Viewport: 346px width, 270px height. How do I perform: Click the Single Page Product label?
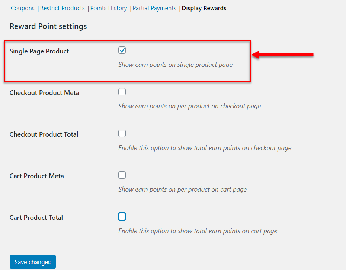39,51
